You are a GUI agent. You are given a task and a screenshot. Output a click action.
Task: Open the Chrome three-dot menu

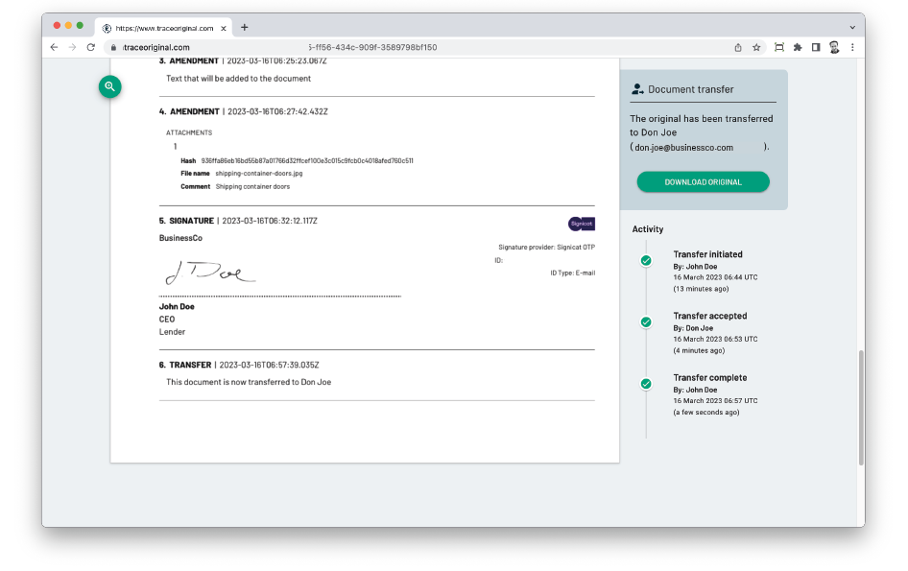852,47
